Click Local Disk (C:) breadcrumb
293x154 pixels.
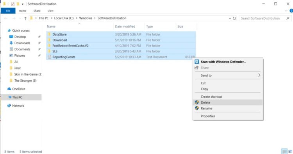pyautogui.click(x=64, y=18)
